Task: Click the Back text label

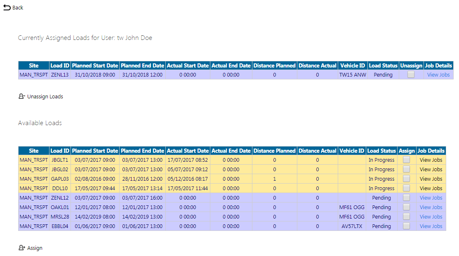Action: click(18, 7)
